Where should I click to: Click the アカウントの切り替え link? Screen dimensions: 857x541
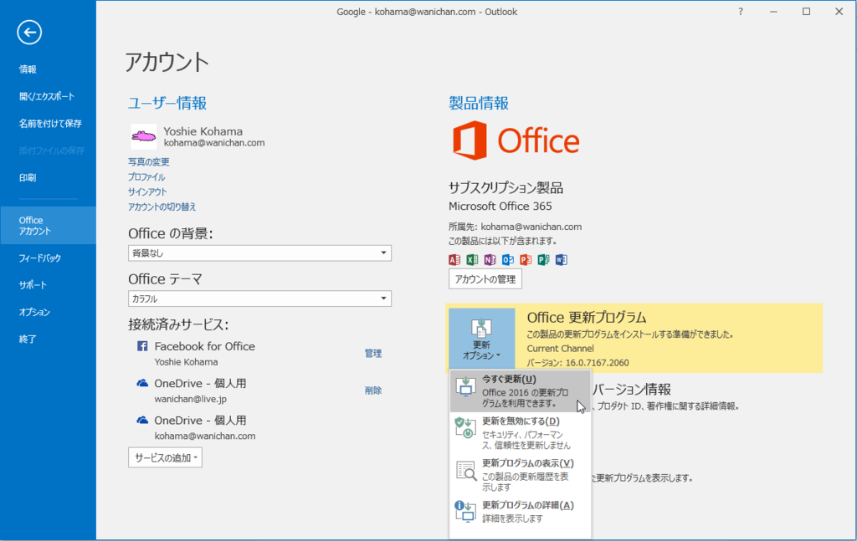pyautogui.click(x=162, y=207)
